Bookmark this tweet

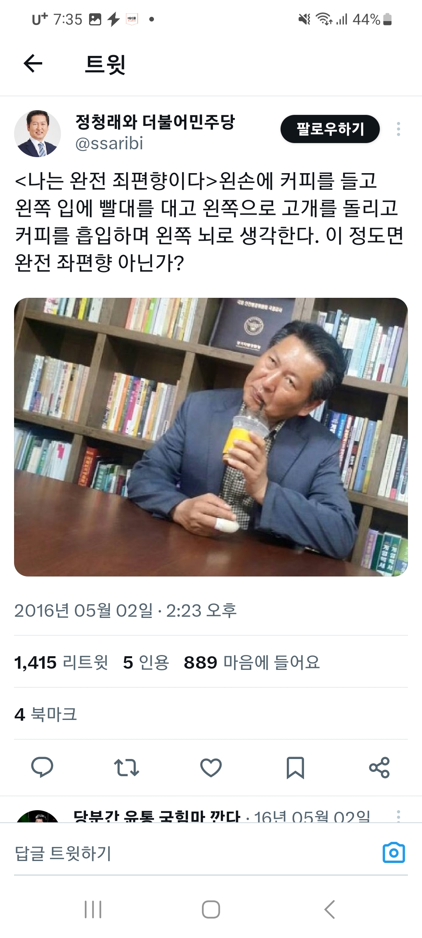tap(295, 768)
